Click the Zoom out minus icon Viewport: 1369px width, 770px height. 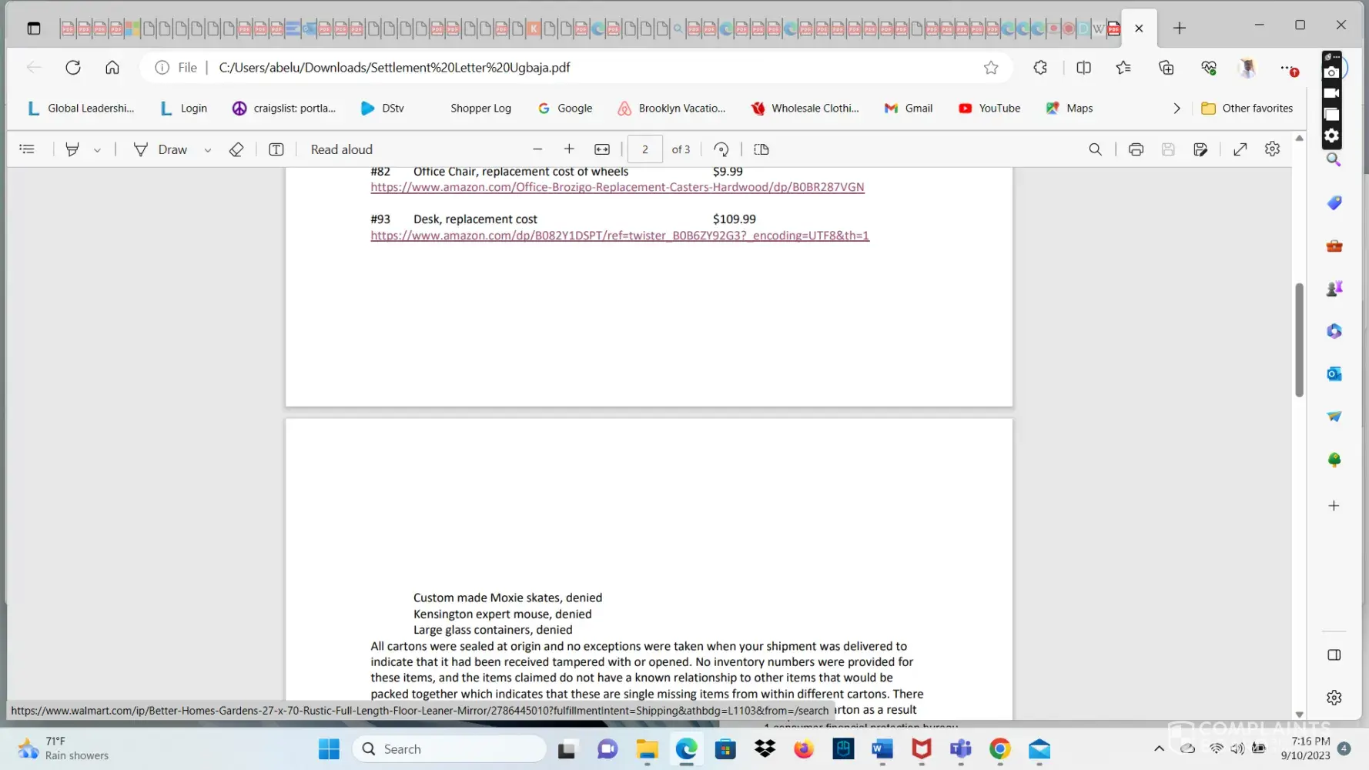(537, 149)
